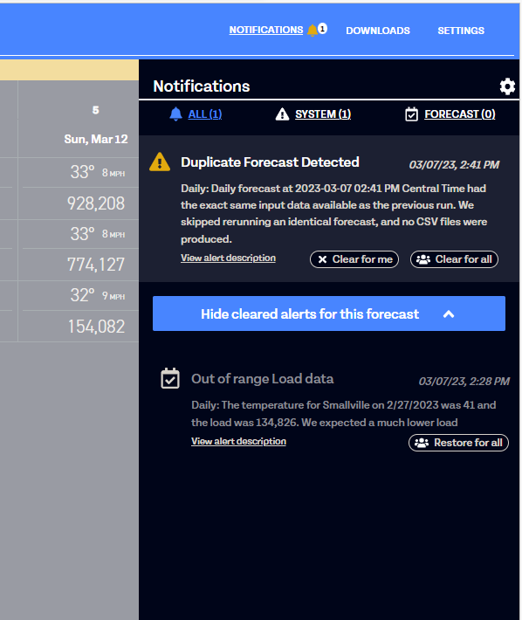Switch to the ALL (1) tab
Viewport: 522px width, 620px height.
point(204,114)
